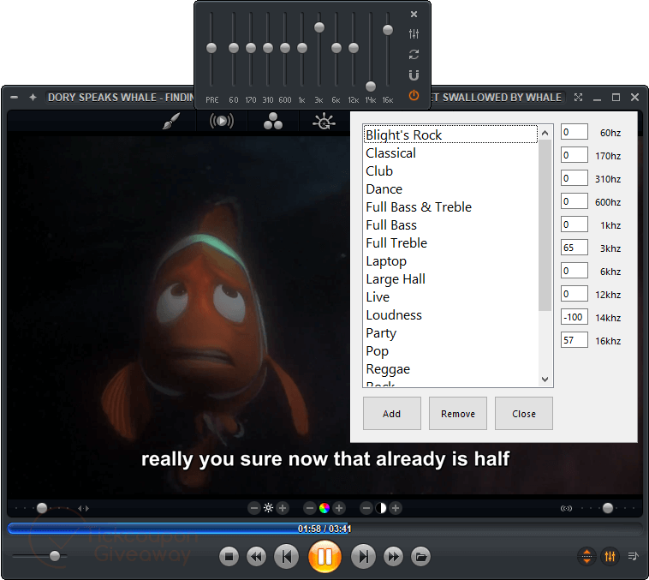Increase brightness with the plus button
This screenshot has width=649, height=580.
[x=283, y=508]
